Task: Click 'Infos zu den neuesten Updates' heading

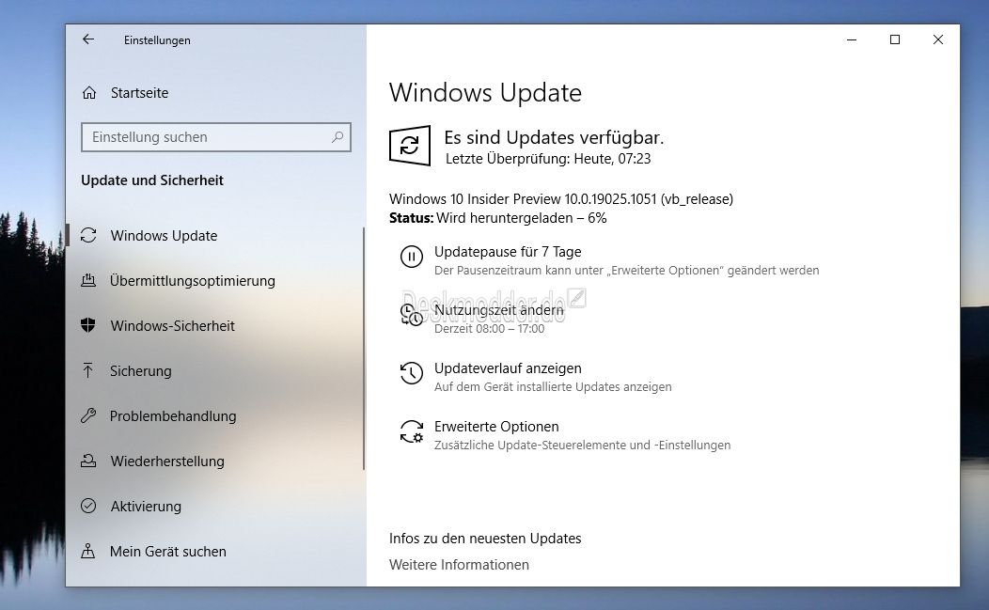Action: 485,538
